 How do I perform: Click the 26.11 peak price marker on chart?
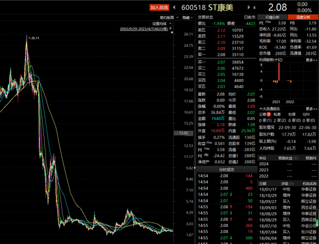(x=34, y=38)
